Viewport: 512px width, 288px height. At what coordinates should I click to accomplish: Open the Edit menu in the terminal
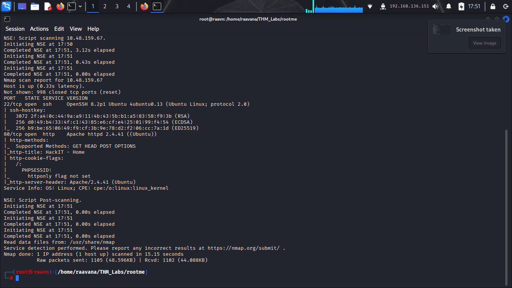click(x=59, y=29)
